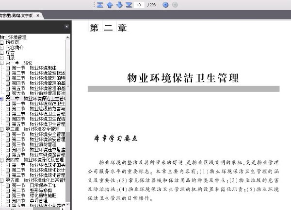The height and width of the screenshot is (210, 291).
Task: Select bookmark 第二章 物业环境保洁卫生管理
Action: pos(35,99)
